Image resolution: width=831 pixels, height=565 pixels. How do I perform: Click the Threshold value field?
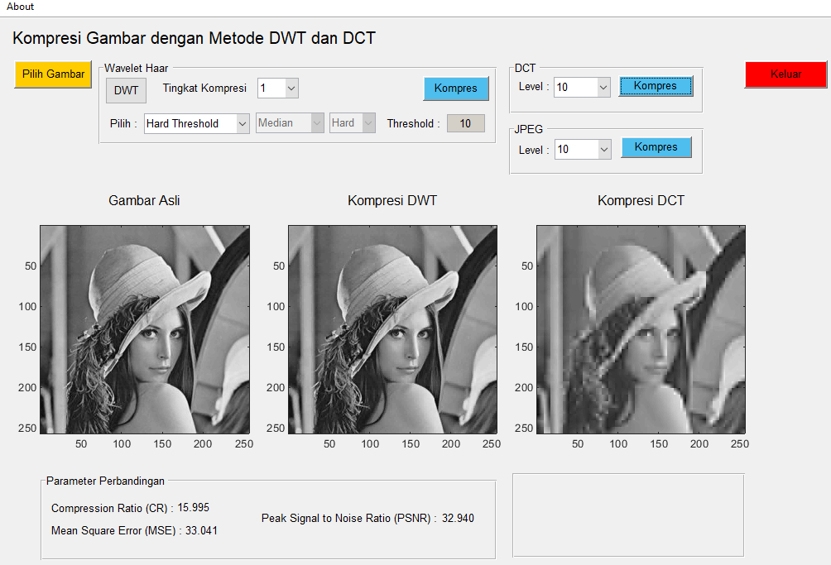(465, 122)
